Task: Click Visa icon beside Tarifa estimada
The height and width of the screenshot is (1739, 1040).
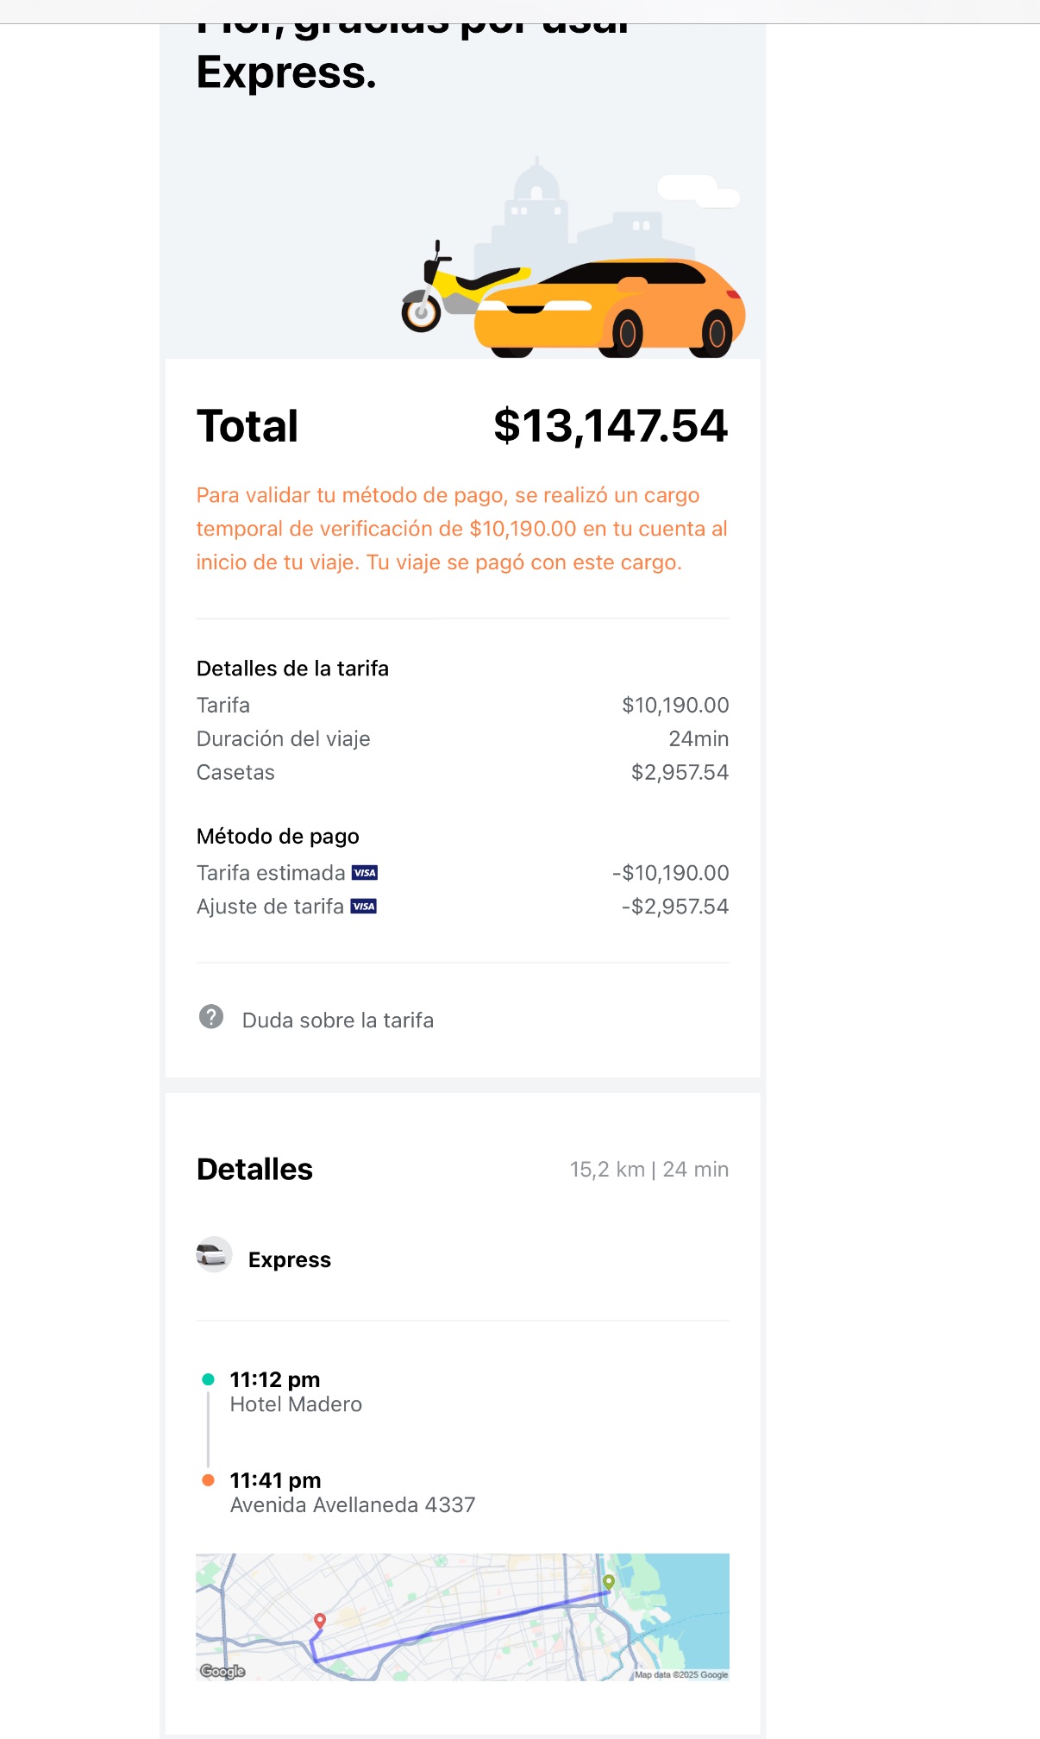Action: [x=365, y=873]
